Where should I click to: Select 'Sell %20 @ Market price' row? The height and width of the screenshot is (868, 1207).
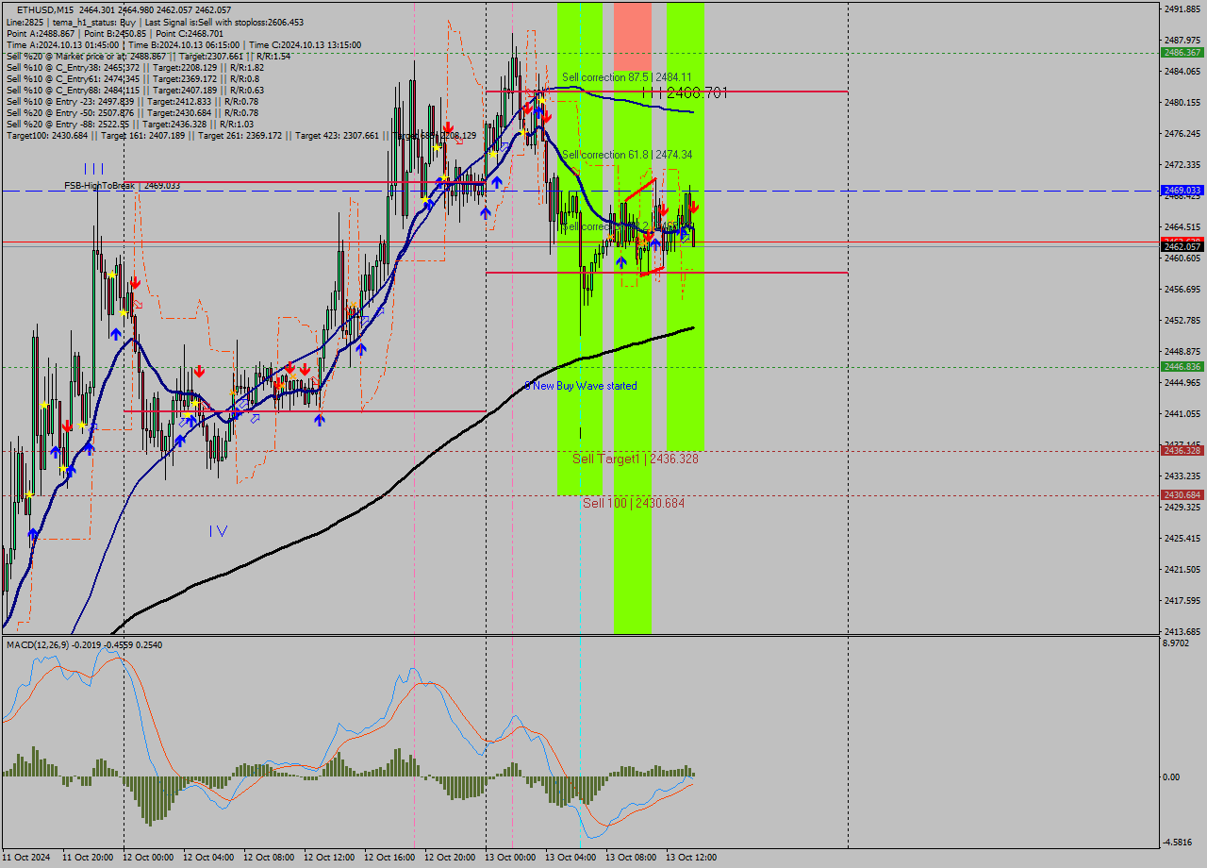click(x=148, y=56)
